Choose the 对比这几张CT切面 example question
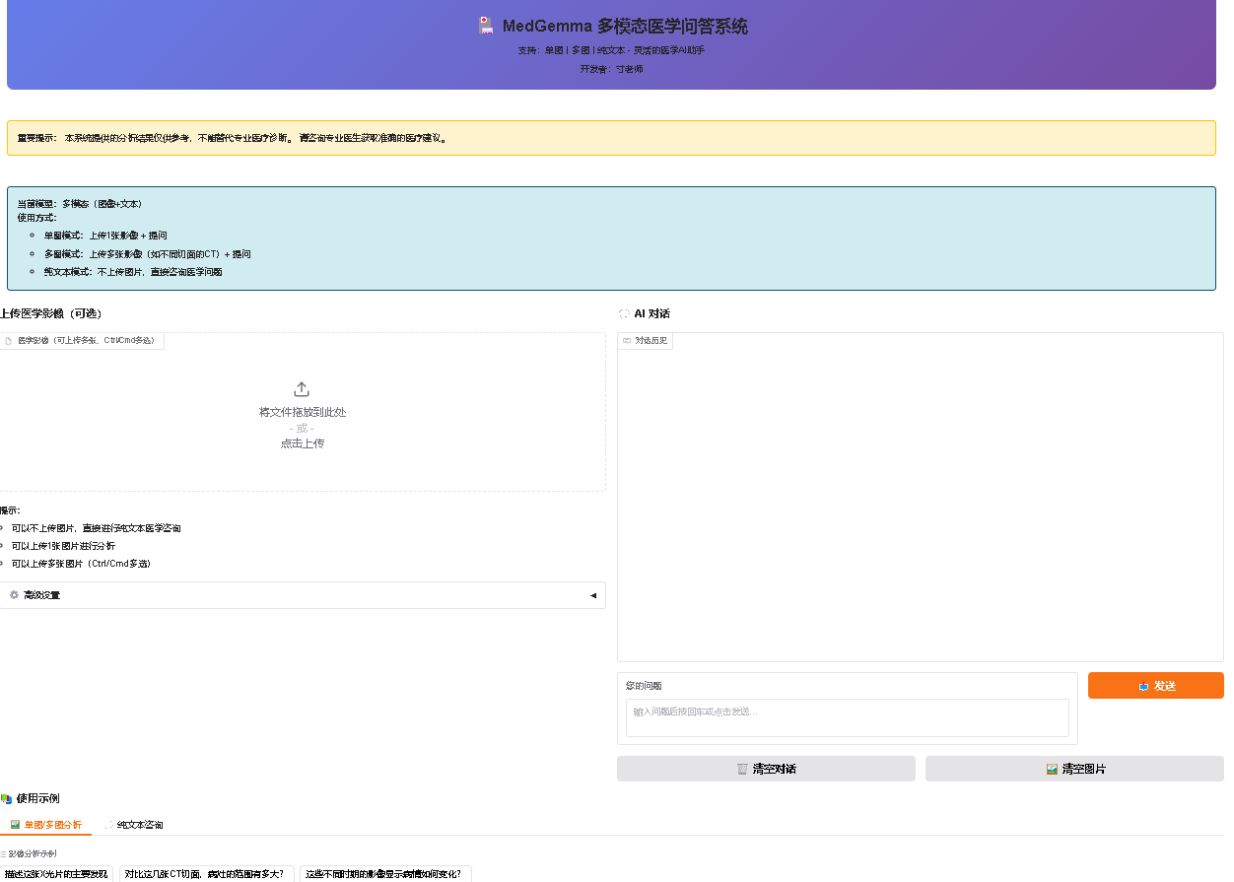Screen dimensions: 1234x882 [x=207, y=873]
